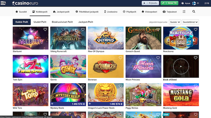
Task: Click the FI language label
Action: (x=198, y=3)
